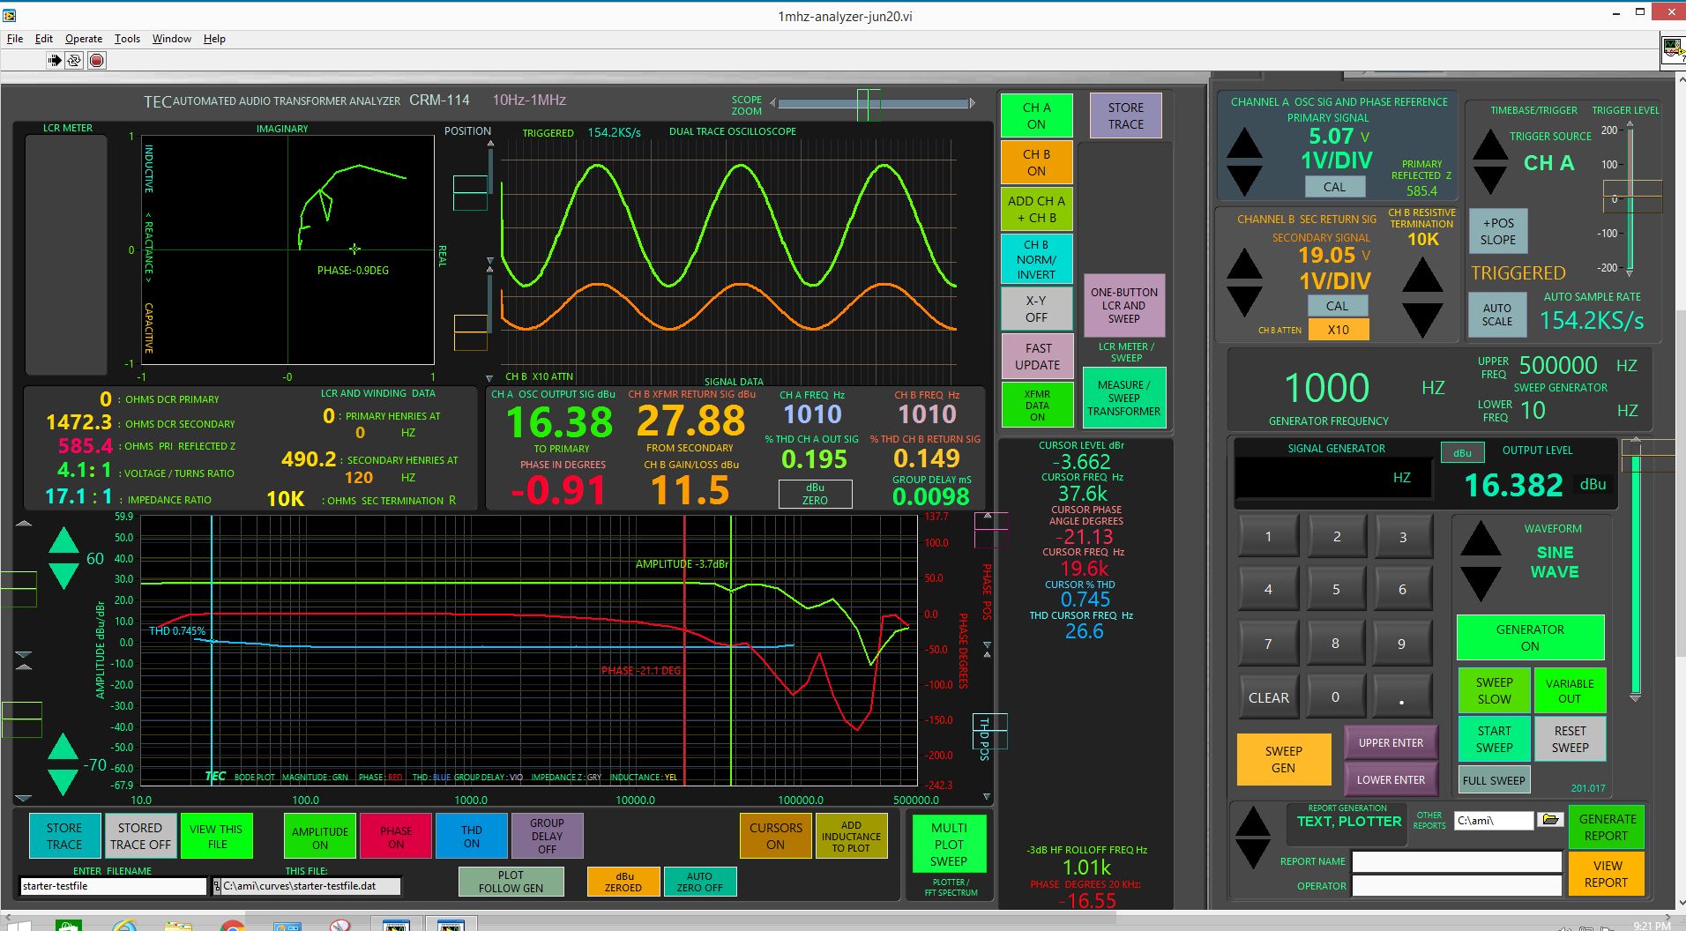Click the green down arrow beside -70
The width and height of the screenshot is (1686, 931).
point(63,782)
